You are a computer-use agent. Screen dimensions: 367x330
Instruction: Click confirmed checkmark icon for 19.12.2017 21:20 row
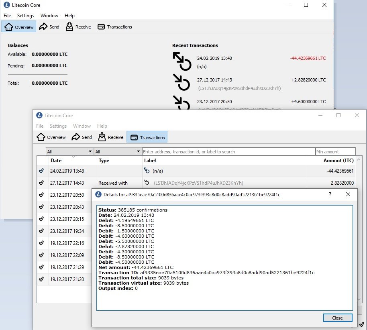point(41,279)
